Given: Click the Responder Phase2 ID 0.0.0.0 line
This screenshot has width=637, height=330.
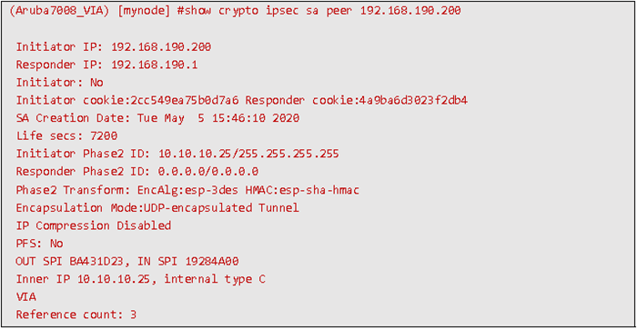Looking at the screenshot, I should tap(137, 171).
